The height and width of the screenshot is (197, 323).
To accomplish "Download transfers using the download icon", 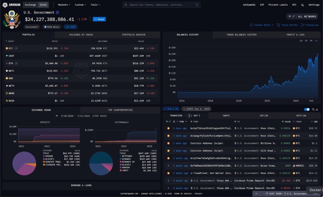I will pyautogui.click(x=317, y=109).
